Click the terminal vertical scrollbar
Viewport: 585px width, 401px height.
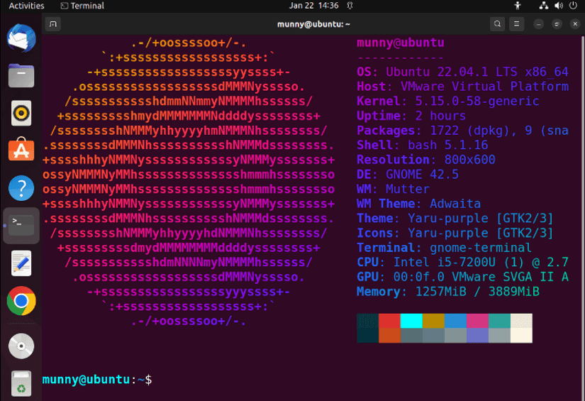[583, 218]
